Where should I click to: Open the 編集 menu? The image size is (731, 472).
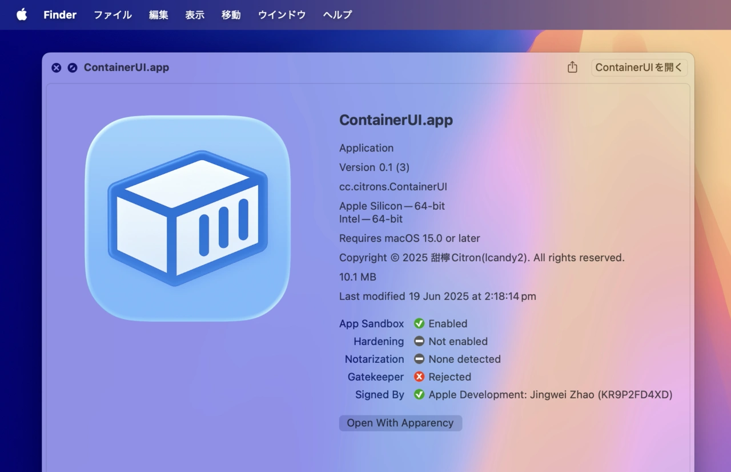[159, 15]
